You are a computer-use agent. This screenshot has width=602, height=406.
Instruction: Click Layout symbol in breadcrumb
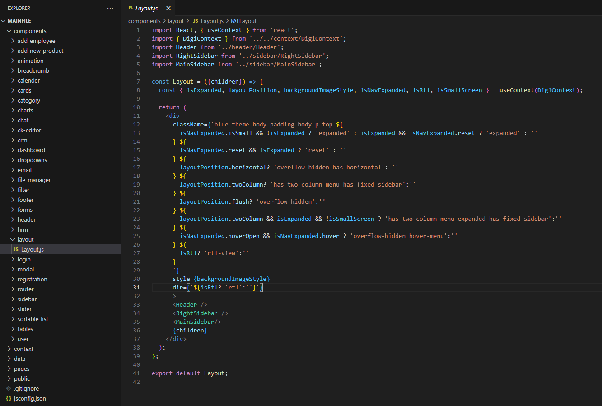pyautogui.click(x=247, y=21)
